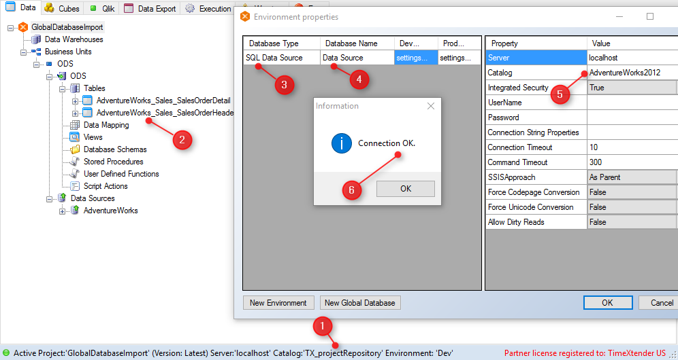The height and width of the screenshot is (360, 678).
Task: Click the GlobalDatabaseImport project icon
Action: [x=23, y=27]
